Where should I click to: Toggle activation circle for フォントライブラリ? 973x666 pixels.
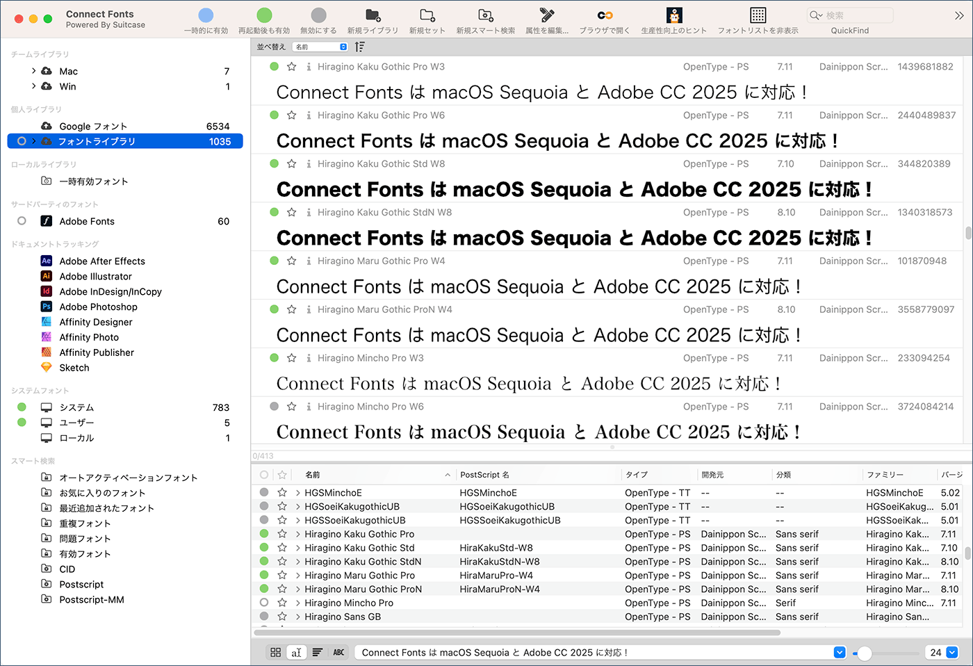[x=22, y=141]
